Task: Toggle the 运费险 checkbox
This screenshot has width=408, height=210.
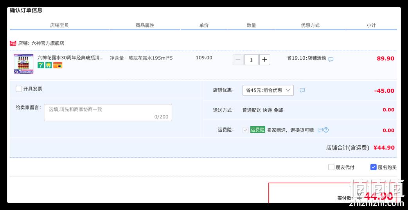Action: pyautogui.click(x=245, y=130)
